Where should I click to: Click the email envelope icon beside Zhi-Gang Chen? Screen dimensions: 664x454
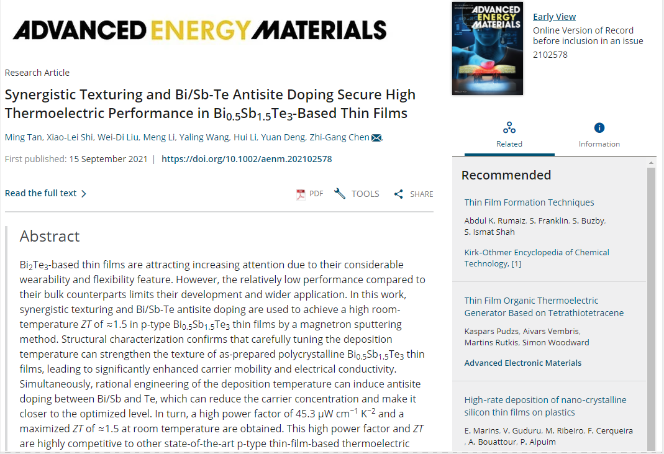point(376,138)
